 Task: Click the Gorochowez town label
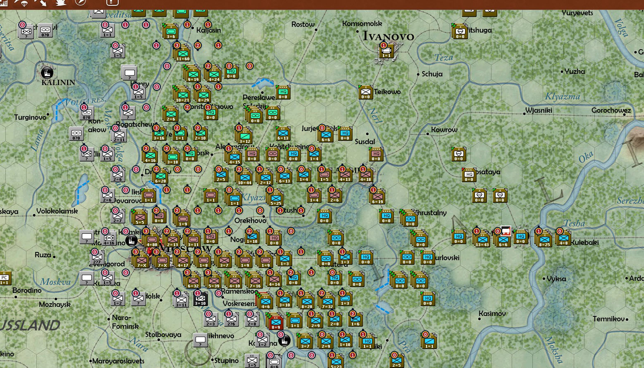tap(611, 110)
